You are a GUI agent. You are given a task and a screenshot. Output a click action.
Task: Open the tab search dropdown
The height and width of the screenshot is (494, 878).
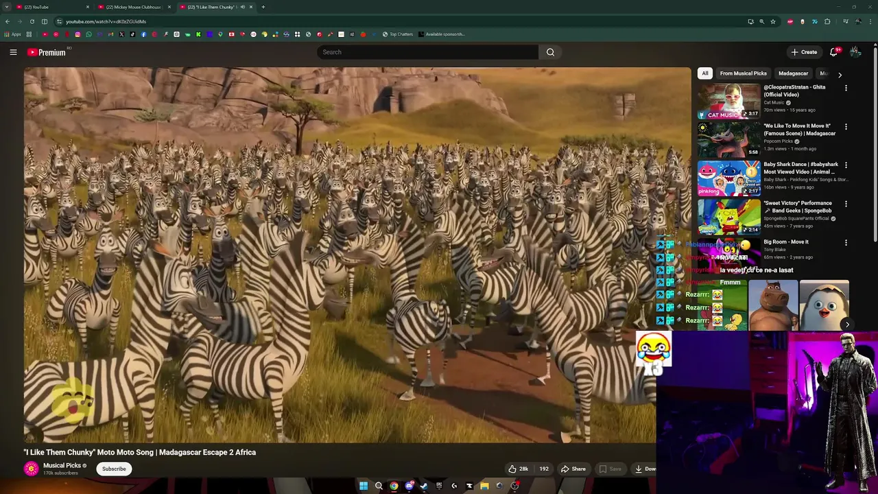click(7, 7)
